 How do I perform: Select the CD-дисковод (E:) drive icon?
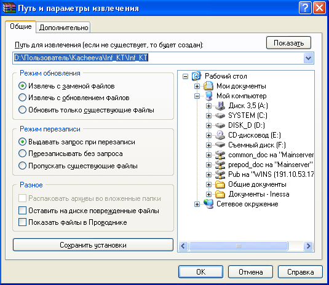[220, 135]
